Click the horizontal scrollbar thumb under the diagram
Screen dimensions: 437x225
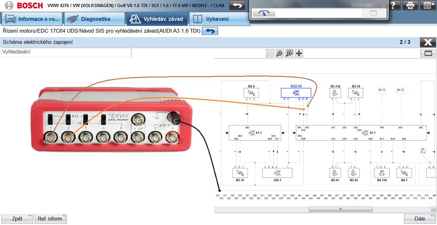tap(340, 209)
